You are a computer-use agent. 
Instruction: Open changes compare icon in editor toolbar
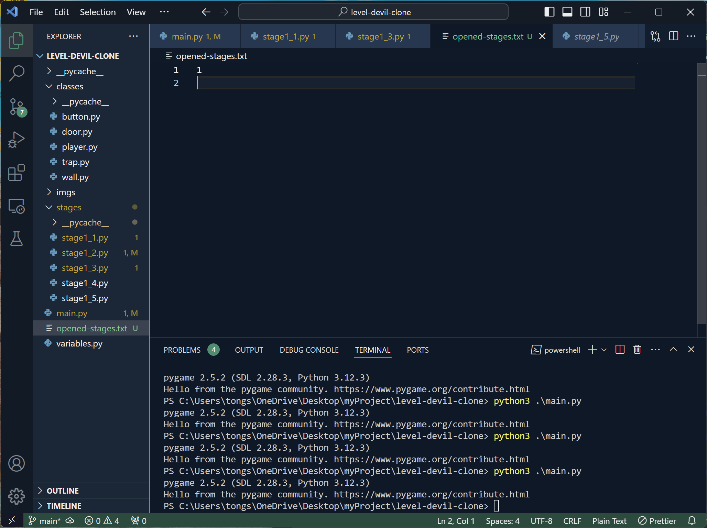pyautogui.click(x=655, y=36)
